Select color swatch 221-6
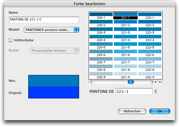This screenshot has width=179, height=127. click(x=125, y=51)
